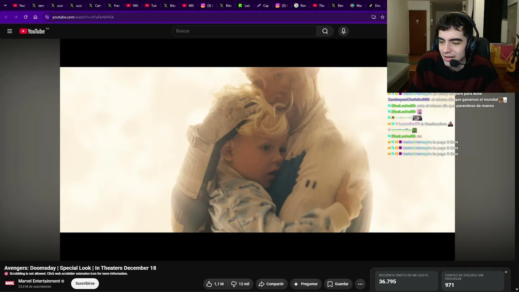
Task: Open Marvel Entertainment channel name link
Action: [x=39, y=281]
